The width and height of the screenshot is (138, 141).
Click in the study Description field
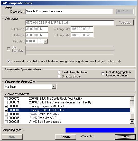(69, 11)
